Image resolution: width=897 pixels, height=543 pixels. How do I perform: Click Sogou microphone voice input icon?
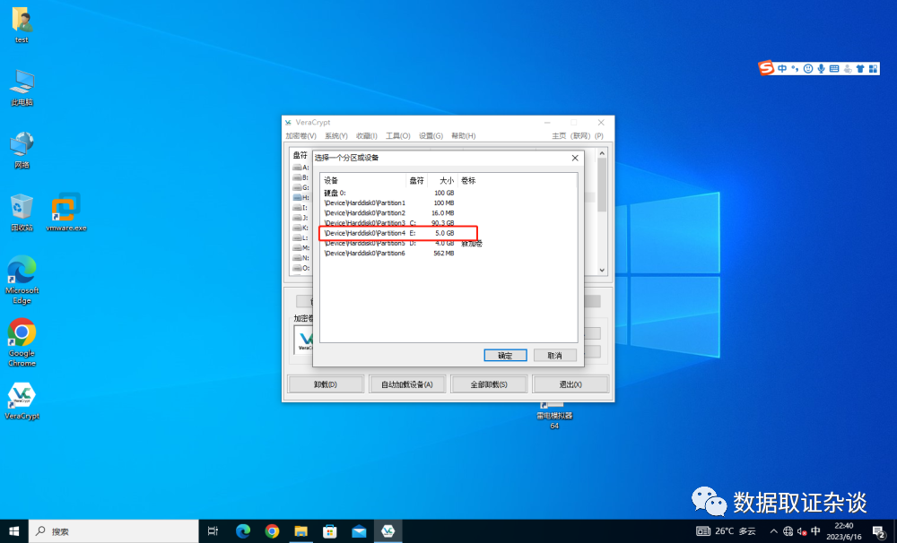[821, 69]
